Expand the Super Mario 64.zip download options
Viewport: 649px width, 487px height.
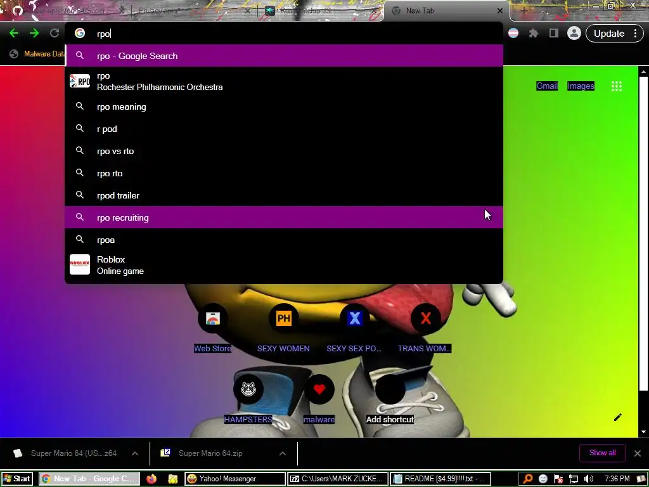pyautogui.click(x=283, y=453)
